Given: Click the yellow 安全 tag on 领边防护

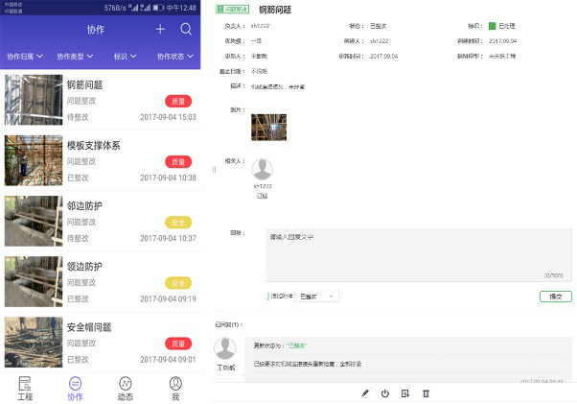Looking at the screenshot, I should point(178,283).
